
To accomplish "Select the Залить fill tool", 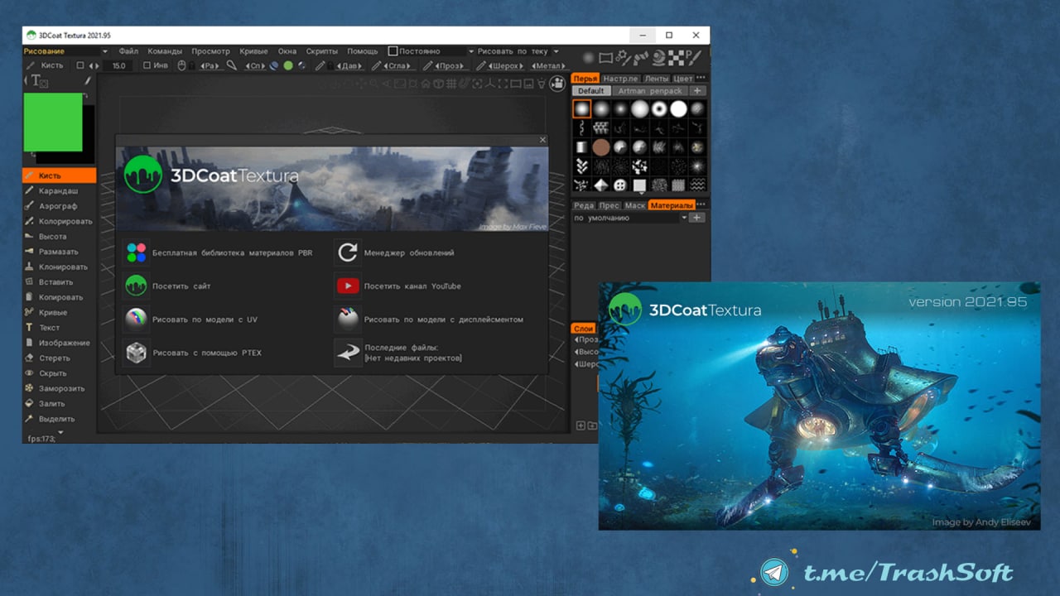I will click(59, 404).
